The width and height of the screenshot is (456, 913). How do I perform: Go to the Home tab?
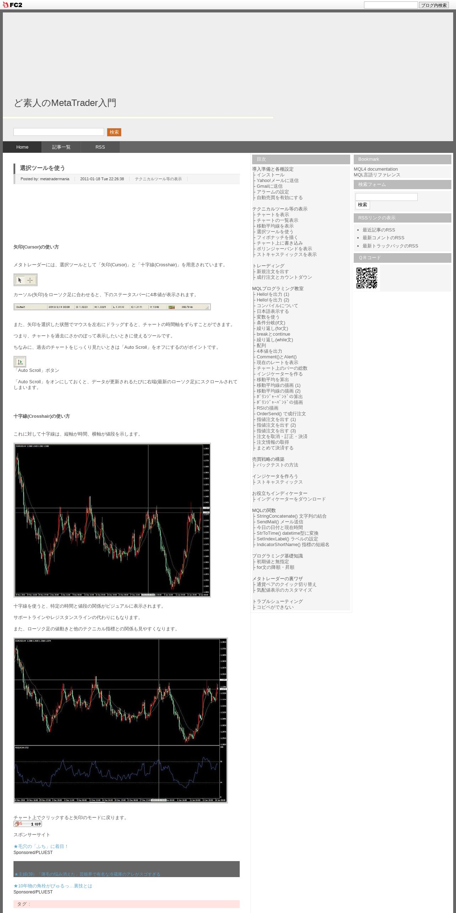pyautogui.click(x=22, y=147)
